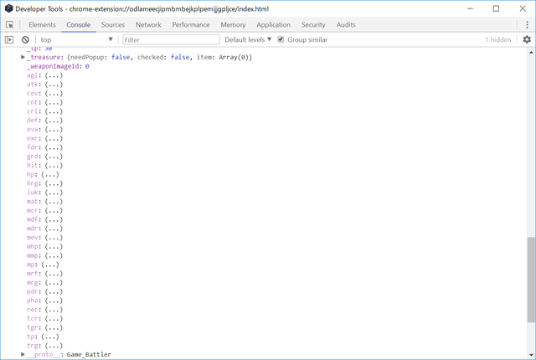This screenshot has width=536, height=360.
Task: Evaluate the hp getter (...)
Action: pos(50,174)
